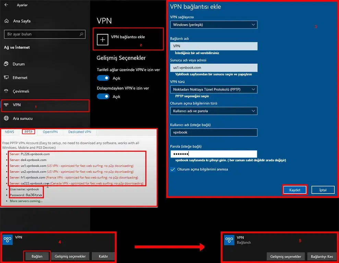Image resolution: width=339 pixels, height=263 pixels.
Task: Click the Ara sunucu globe icon
Action: [x=6, y=118]
